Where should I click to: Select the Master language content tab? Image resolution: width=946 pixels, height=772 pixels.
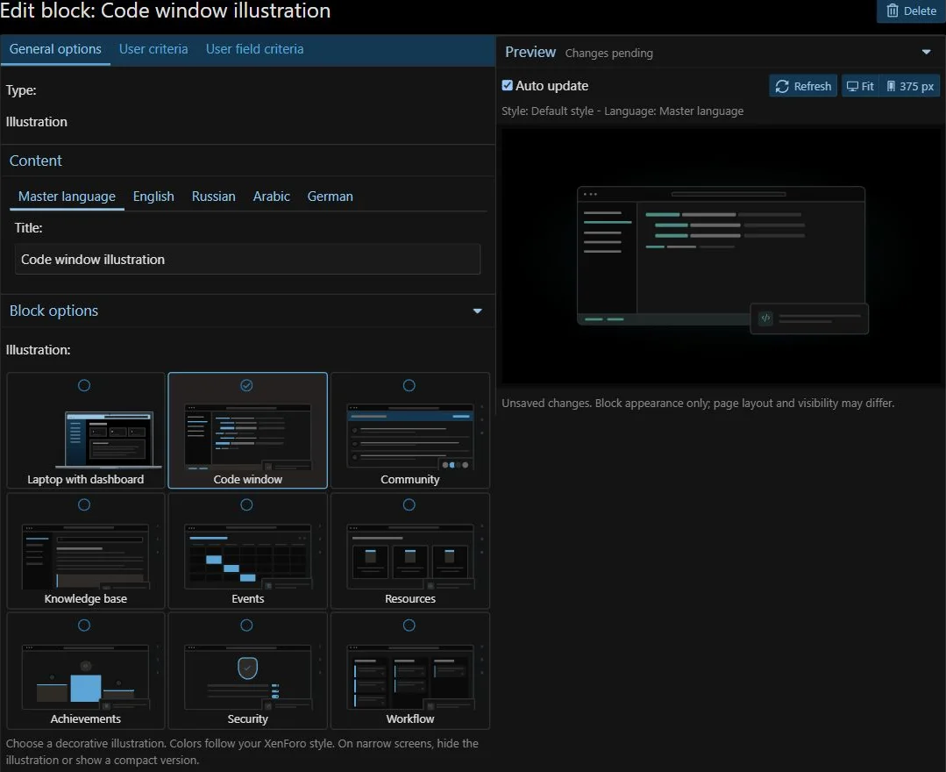[67, 197]
